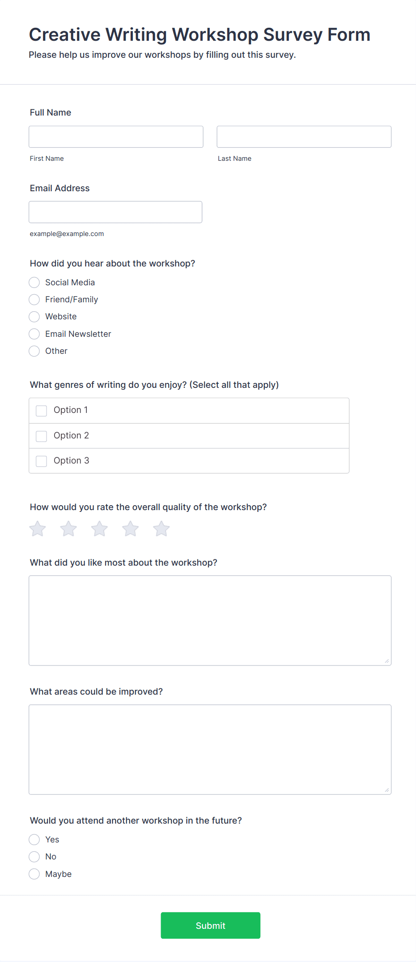Click the Email Address text box
The width and height of the screenshot is (416, 962).
(x=115, y=212)
